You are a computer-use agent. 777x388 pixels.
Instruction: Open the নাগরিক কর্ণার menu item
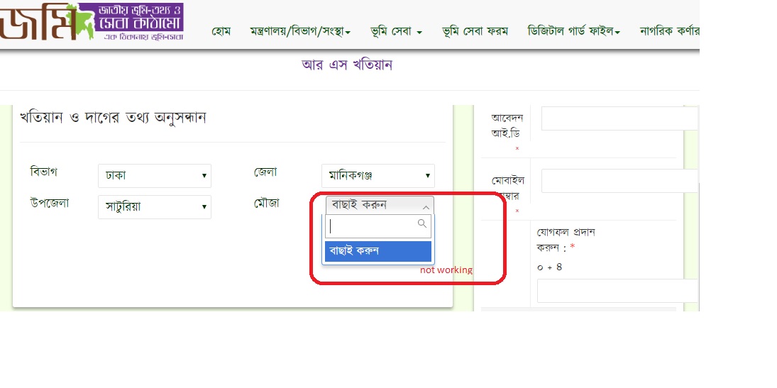(669, 32)
